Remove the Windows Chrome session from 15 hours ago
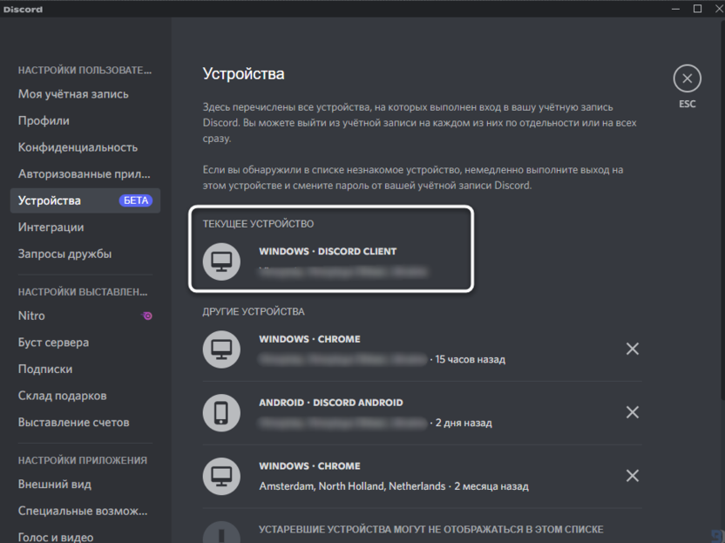 tap(633, 349)
